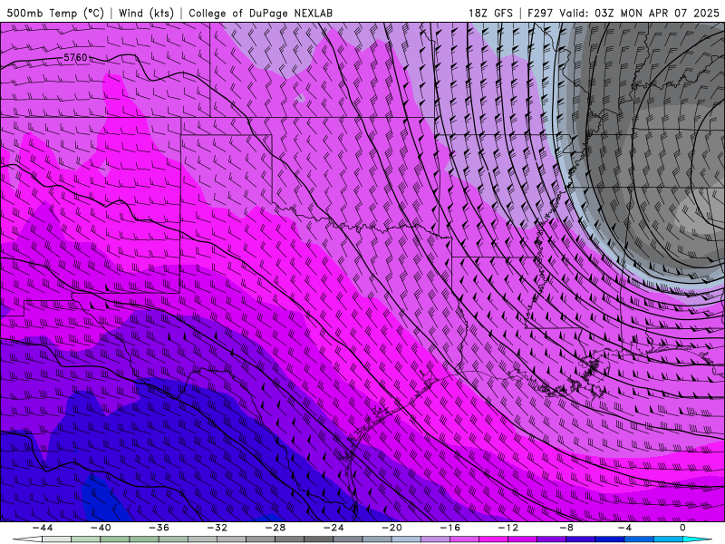Click the 'Wind (kts)' header label
This screenshot has height=544, width=725.
coord(146,13)
